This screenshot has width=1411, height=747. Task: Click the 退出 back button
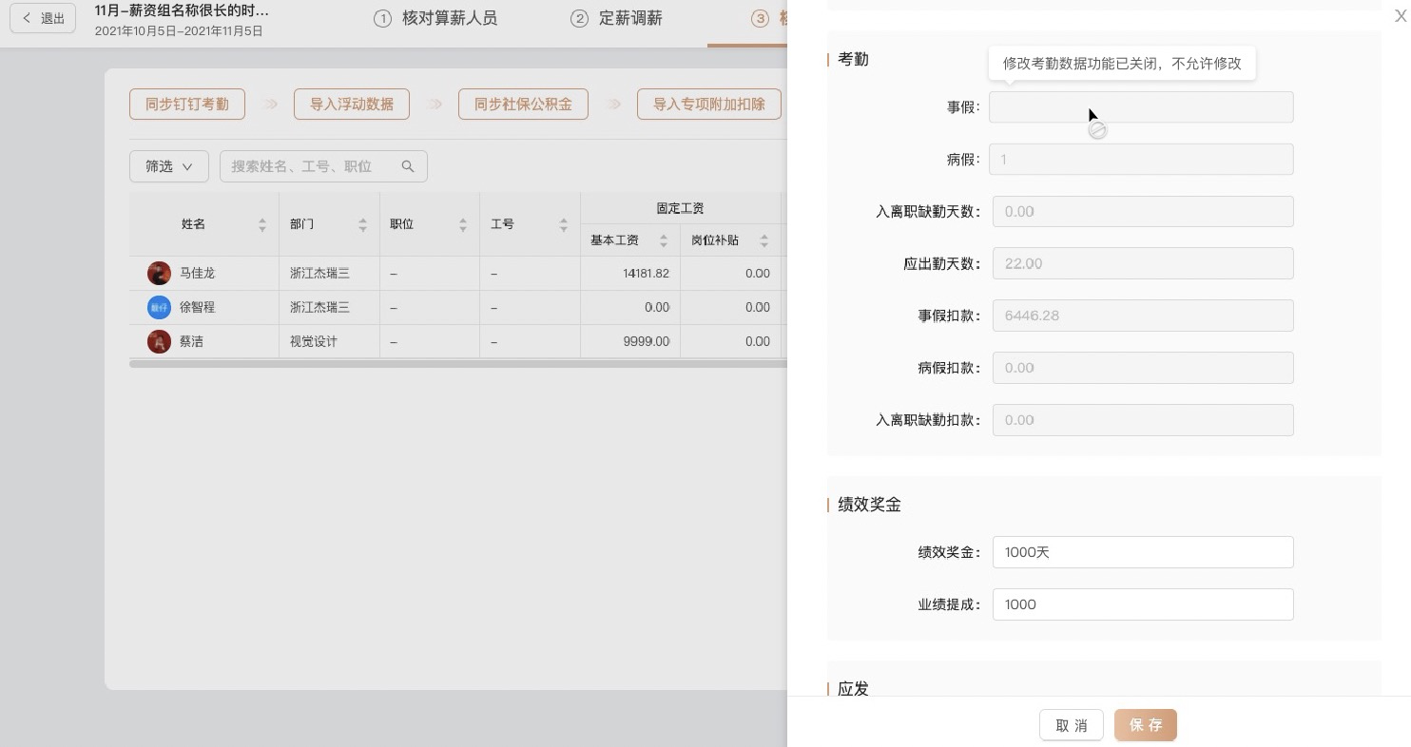43,18
